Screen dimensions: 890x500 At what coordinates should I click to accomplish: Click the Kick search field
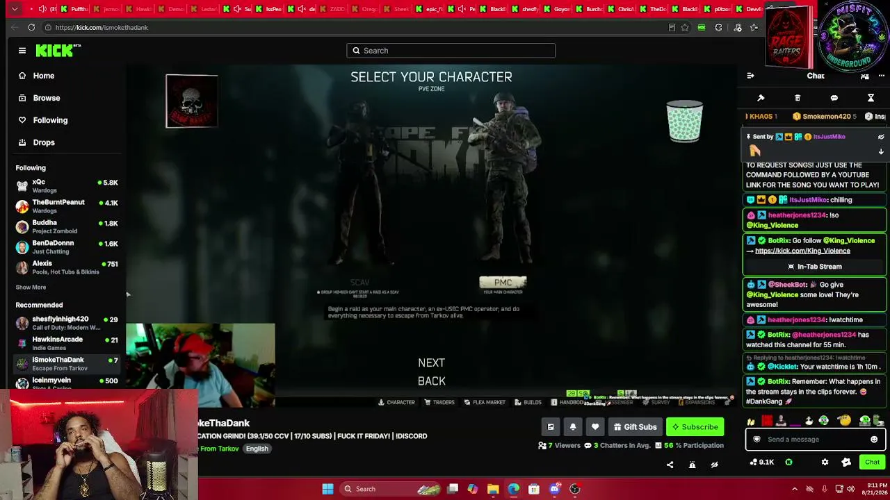click(451, 51)
